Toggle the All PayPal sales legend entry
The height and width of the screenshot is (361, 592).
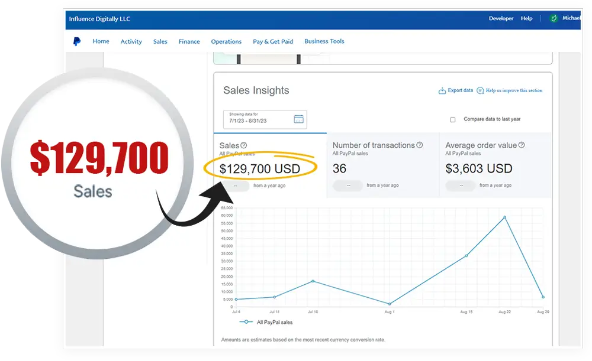click(266, 322)
